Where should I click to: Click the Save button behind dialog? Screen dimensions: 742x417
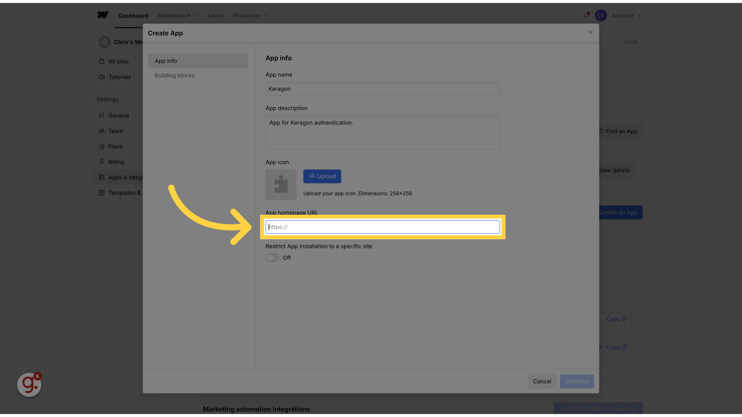tap(631, 42)
